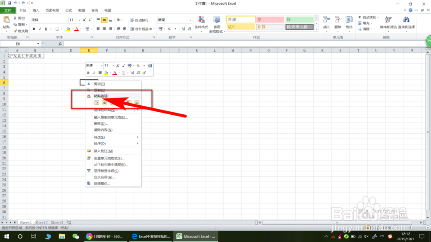This screenshot has height=242, width=431.
Task: Toggle Italic in the ribbon font group
Action: point(40,29)
